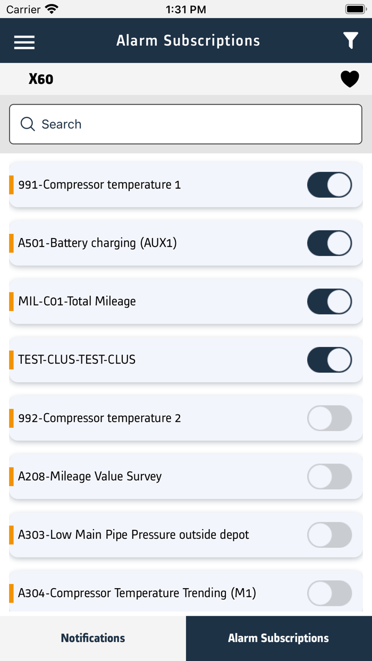
Task: Select the Alarm Subscriptions tab
Action: click(278, 638)
